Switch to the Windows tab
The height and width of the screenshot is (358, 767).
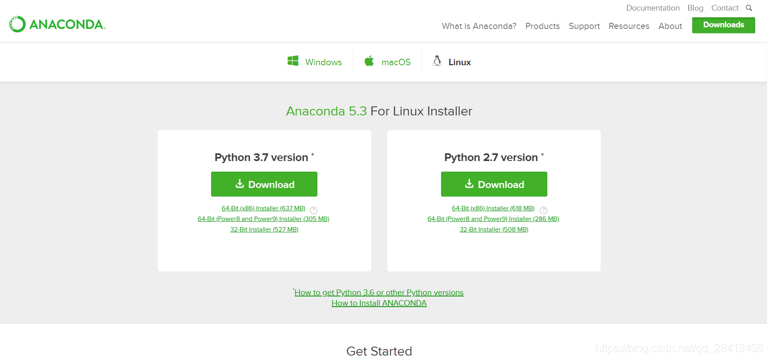tap(314, 62)
